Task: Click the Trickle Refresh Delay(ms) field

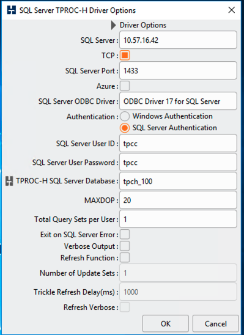Action: coord(178,292)
